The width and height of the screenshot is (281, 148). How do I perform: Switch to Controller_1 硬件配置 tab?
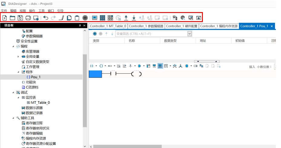[182, 26]
